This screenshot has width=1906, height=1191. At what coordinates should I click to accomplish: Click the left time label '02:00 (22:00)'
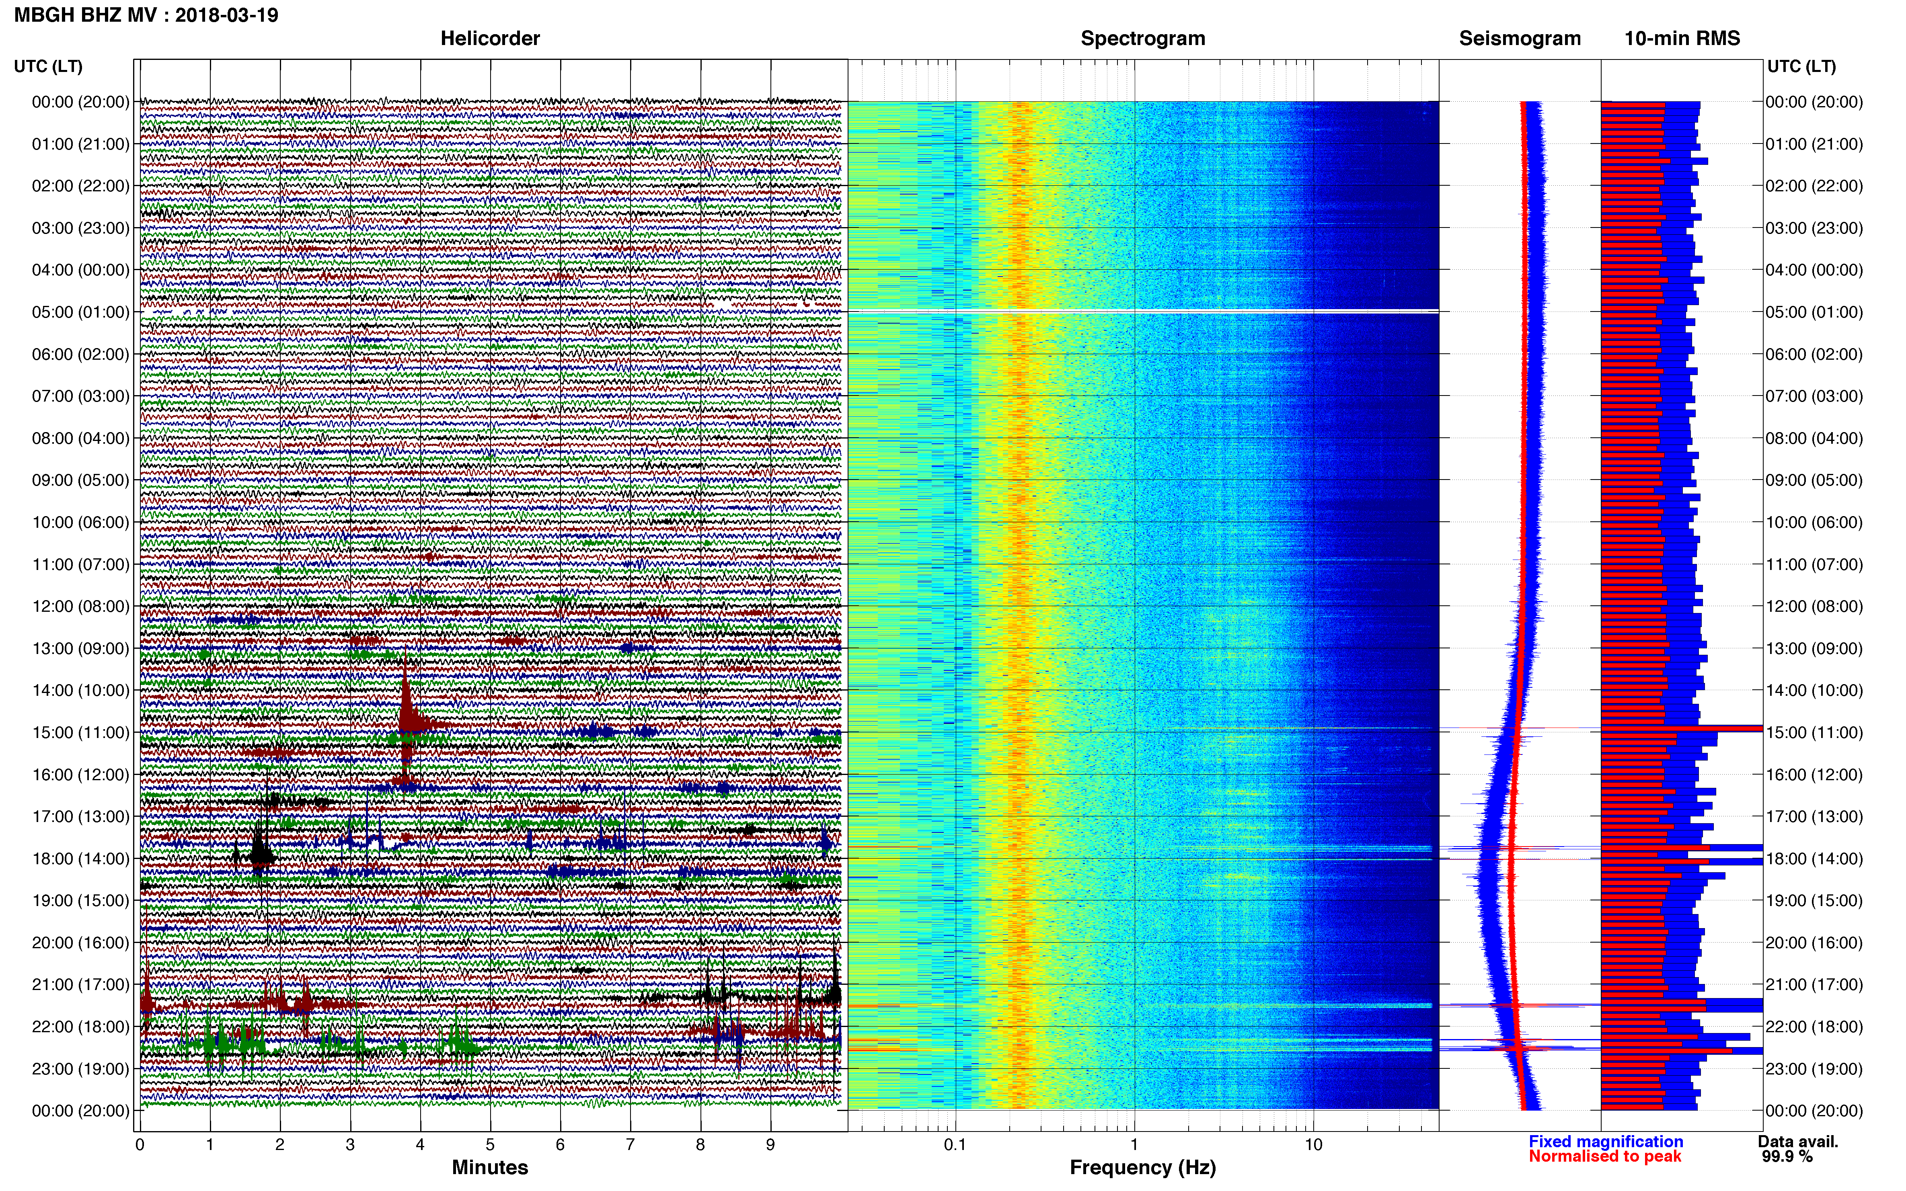(x=80, y=186)
